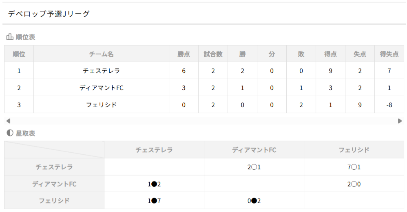
Task: Click the 7○1 match result cell
Action: 354,167
